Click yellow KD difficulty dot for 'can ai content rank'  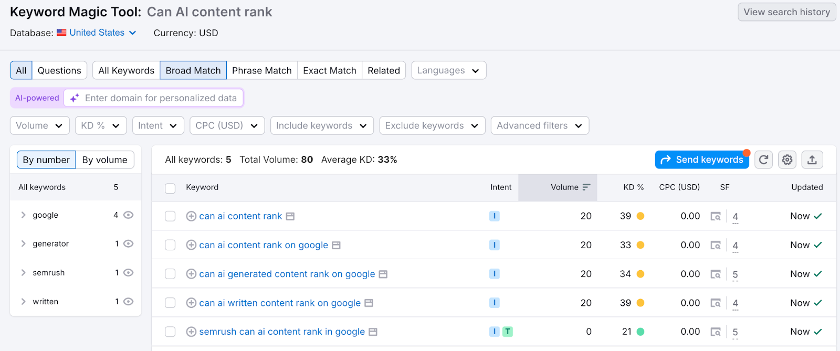point(640,216)
